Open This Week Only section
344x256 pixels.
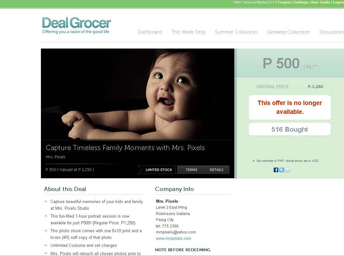click(188, 32)
